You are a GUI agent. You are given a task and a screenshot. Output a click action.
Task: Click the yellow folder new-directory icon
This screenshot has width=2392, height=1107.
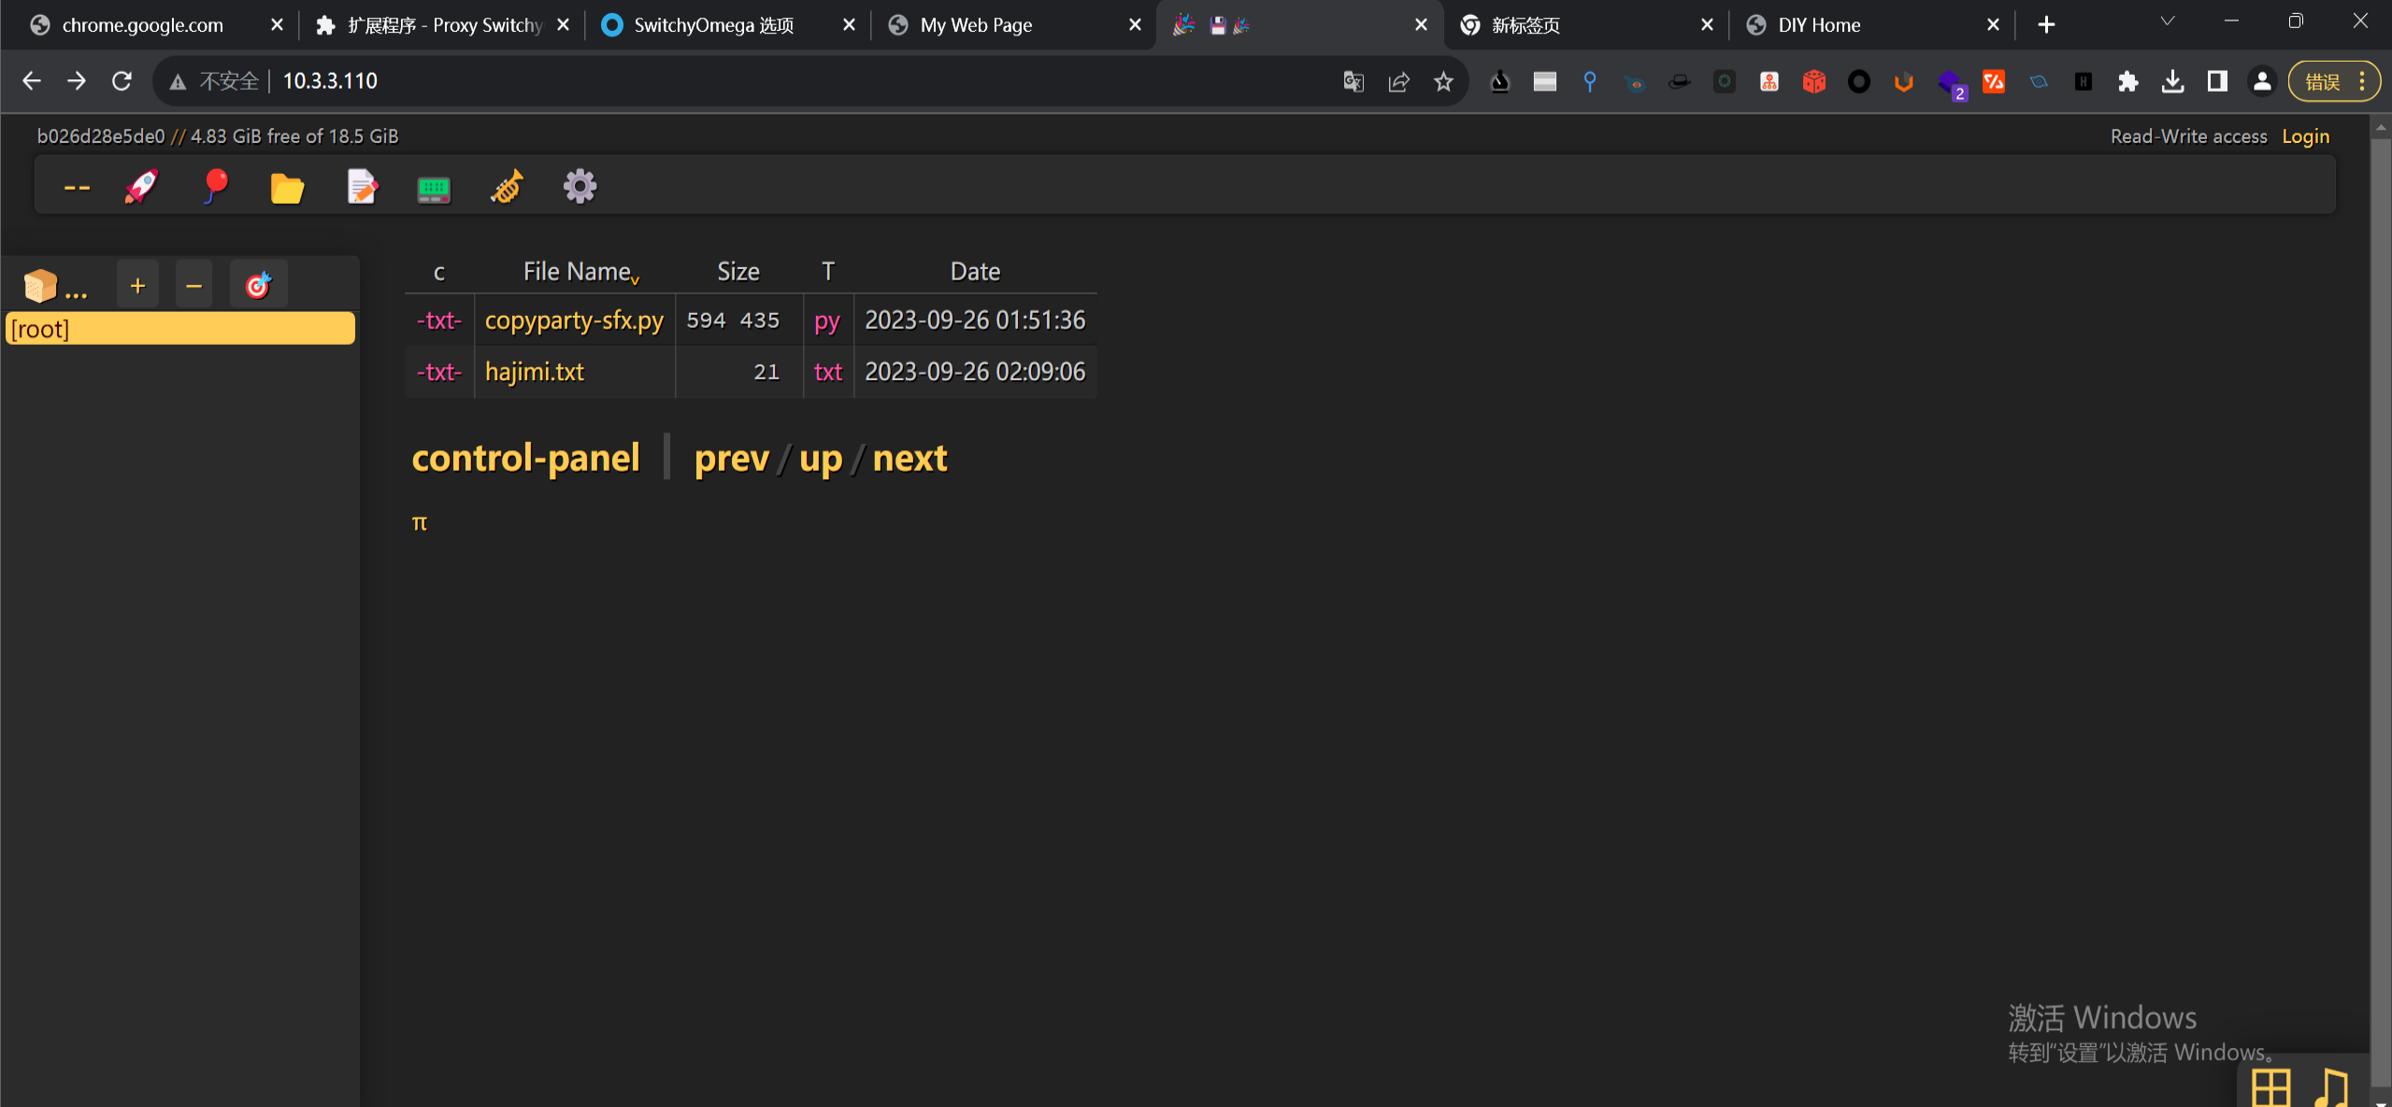pyautogui.click(x=287, y=188)
